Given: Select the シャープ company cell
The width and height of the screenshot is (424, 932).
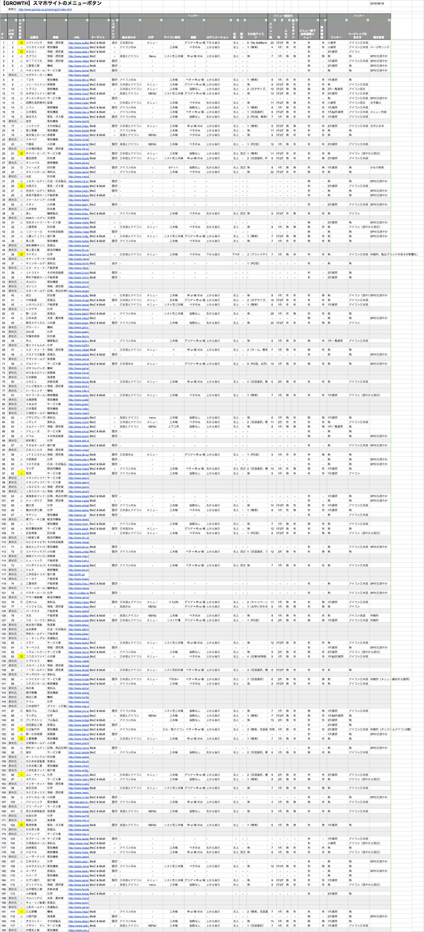Looking at the screenshot, I should pyautogui.click(x=35, y=875).
